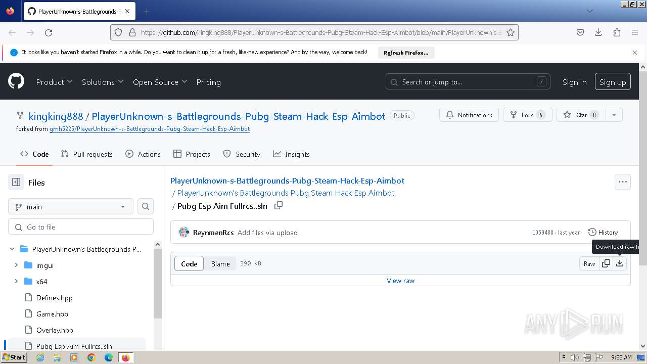Open the Security tab
Viewport: 647px width, 364px height.
point(242,154)
